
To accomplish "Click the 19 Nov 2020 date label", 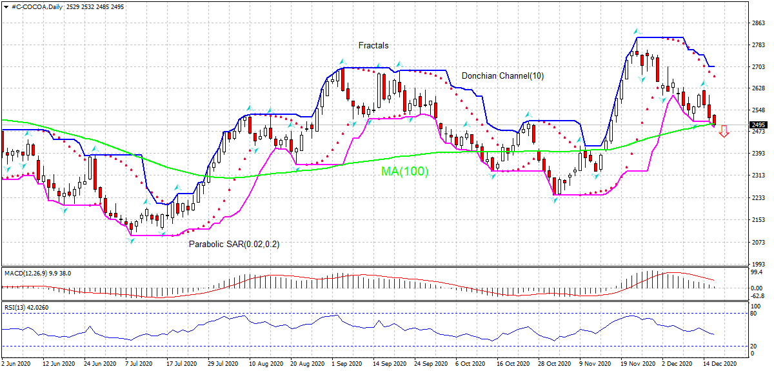I will point(637,364).
